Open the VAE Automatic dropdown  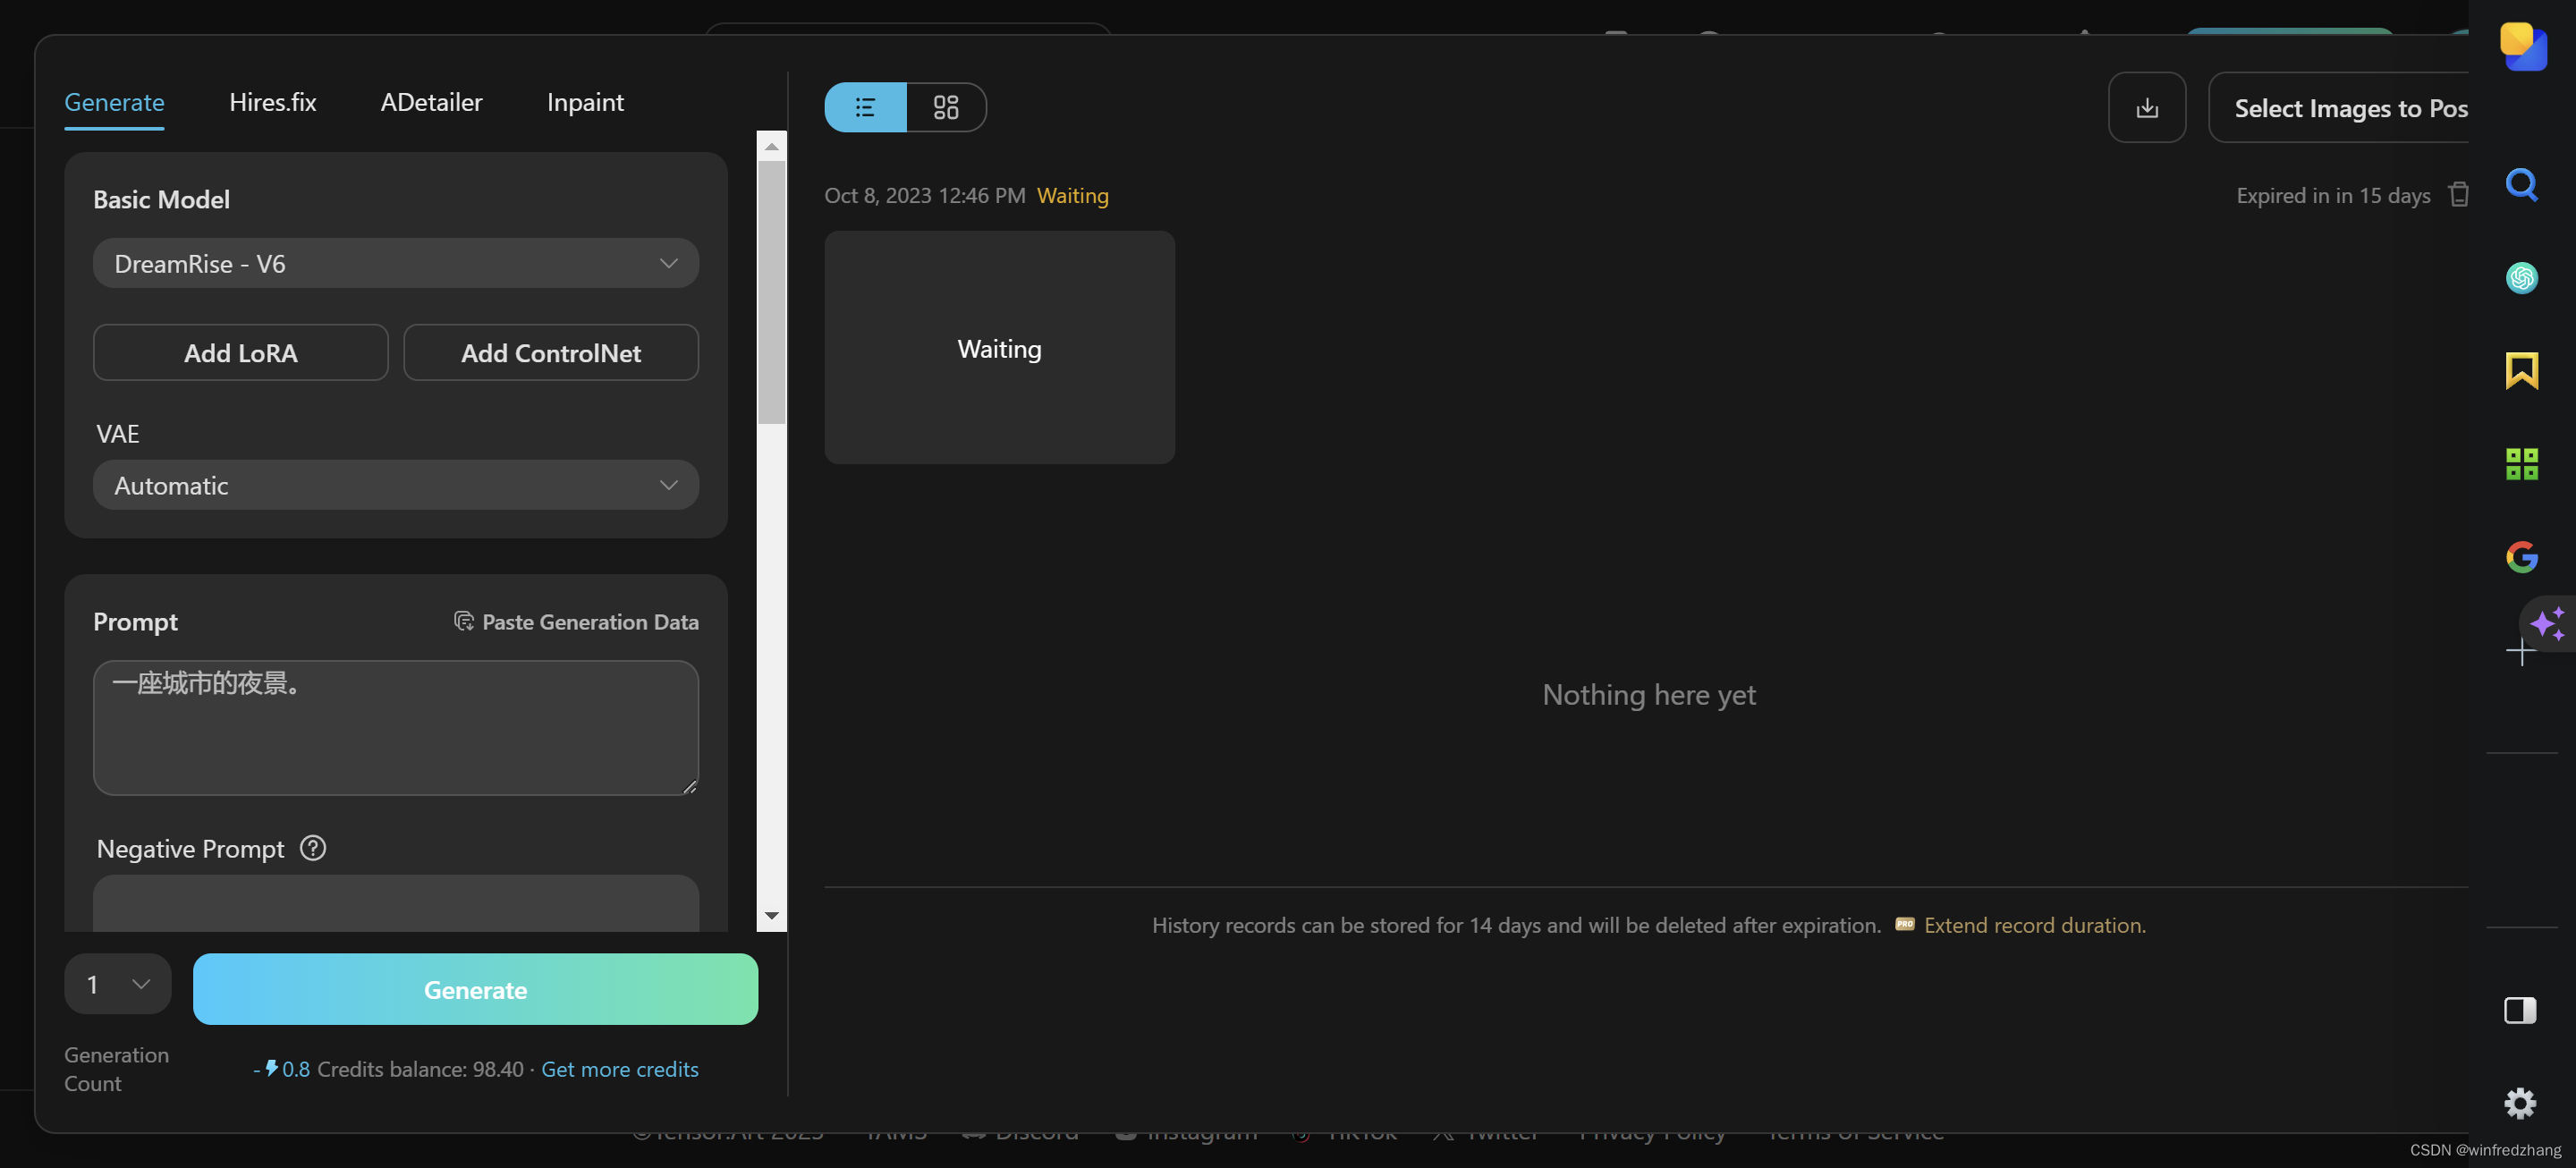pyautogui.click(x=395, y=486)
